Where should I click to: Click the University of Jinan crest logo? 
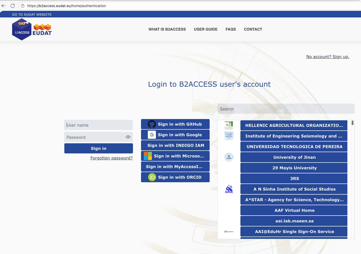coord(229,157)
